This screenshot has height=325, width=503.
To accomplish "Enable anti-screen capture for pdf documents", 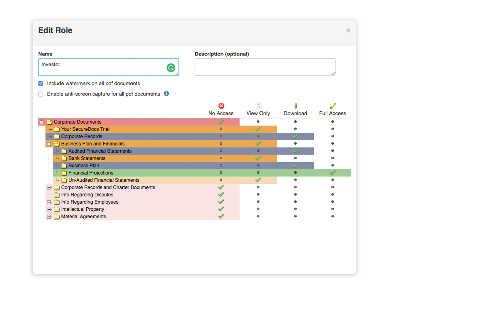I will point(41,94).
